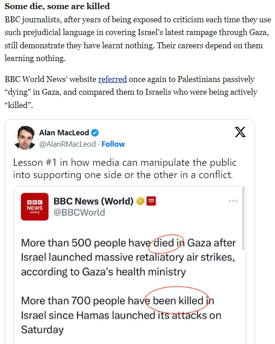Image resolution: width=275 pixels, height=344 pixels.
Task: Click the "Some die, some are killed" heading
Action: [57, 7]
